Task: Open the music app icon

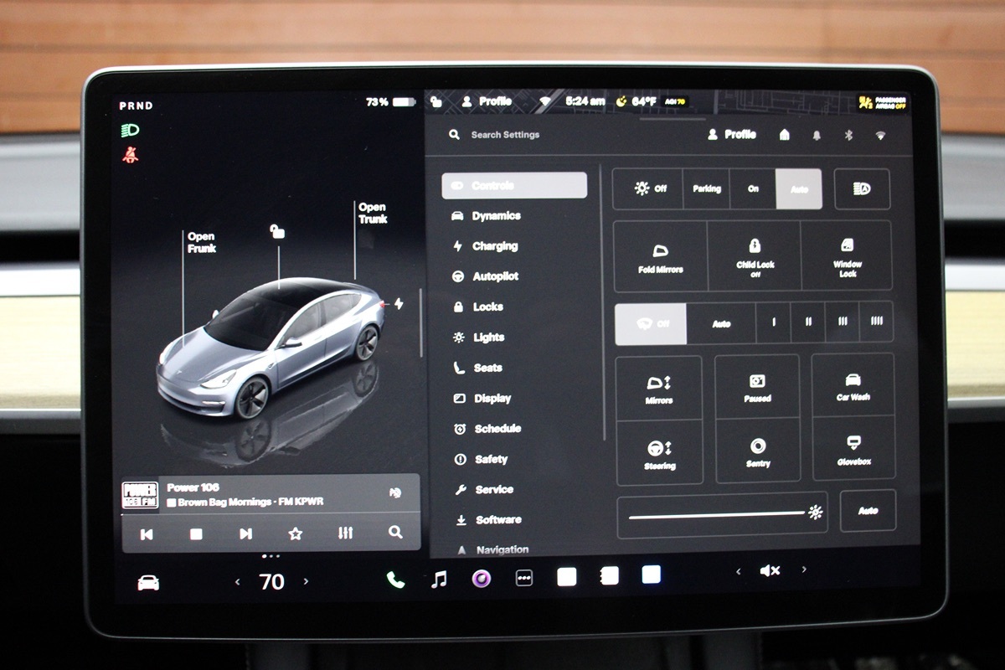Action: (x=439, y=580)
